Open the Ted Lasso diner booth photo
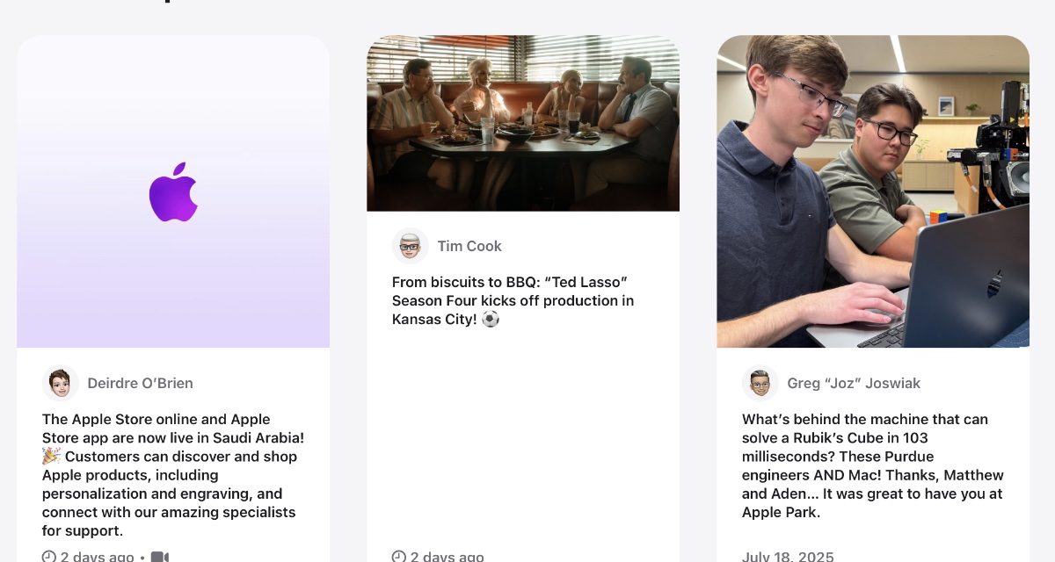 pos(523,123)
